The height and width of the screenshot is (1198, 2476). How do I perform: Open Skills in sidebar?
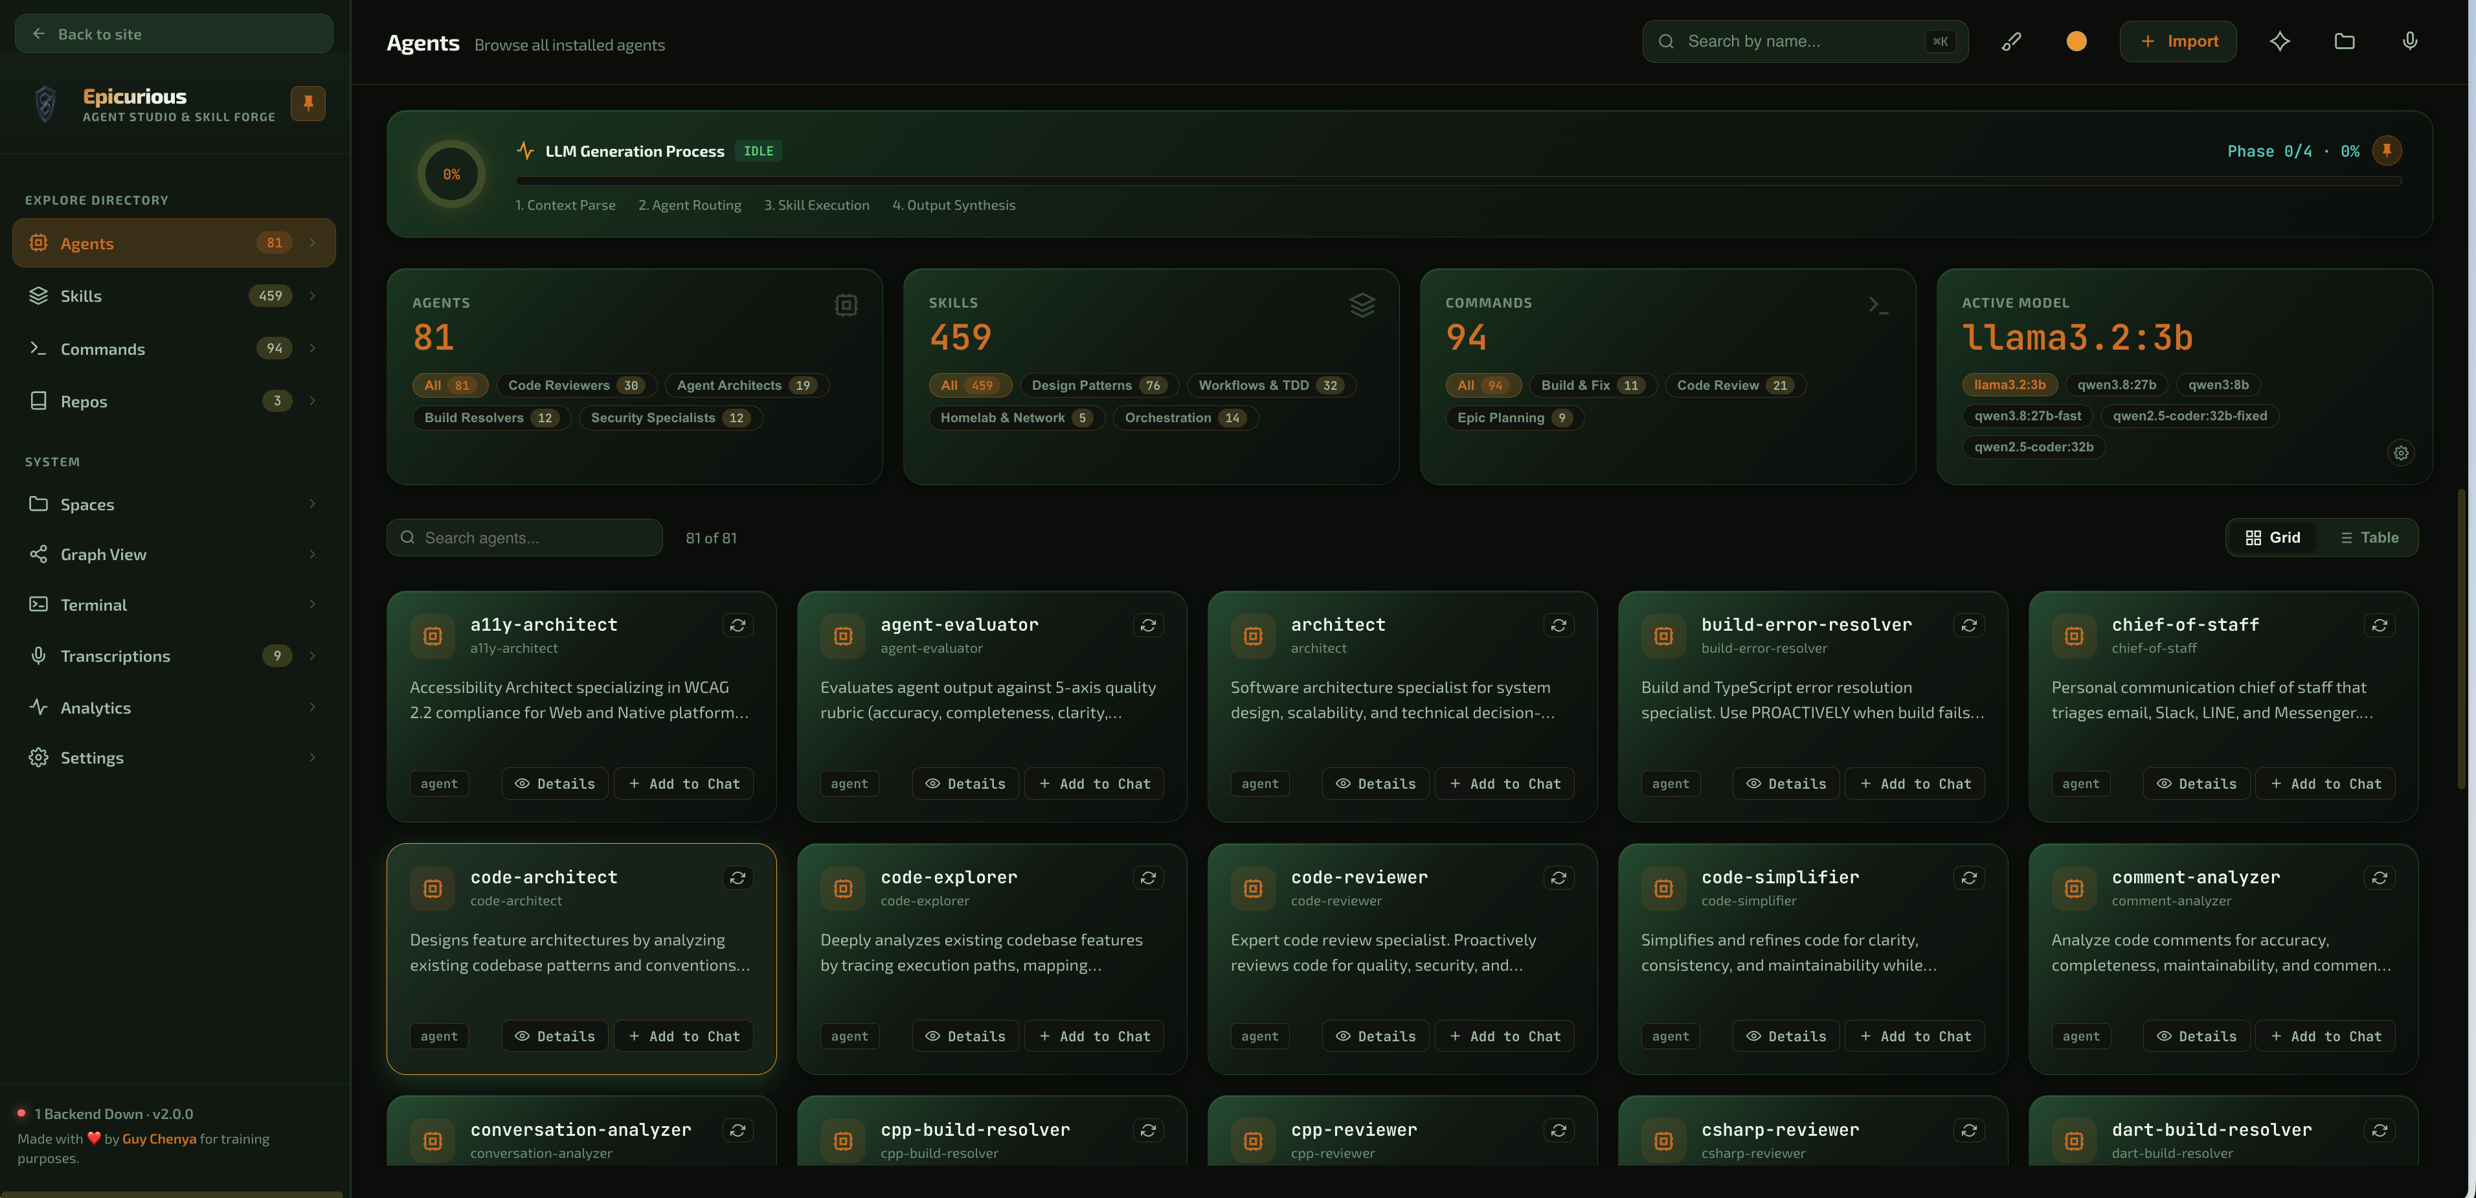174,295
